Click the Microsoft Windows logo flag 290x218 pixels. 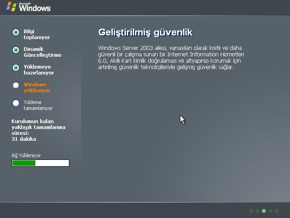pyautogui.click(x=11, y=7)
